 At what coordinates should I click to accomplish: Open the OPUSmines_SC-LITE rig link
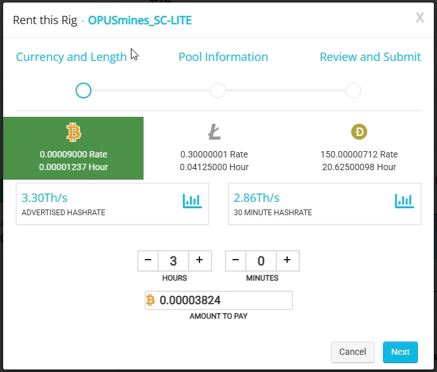(140, 20)
